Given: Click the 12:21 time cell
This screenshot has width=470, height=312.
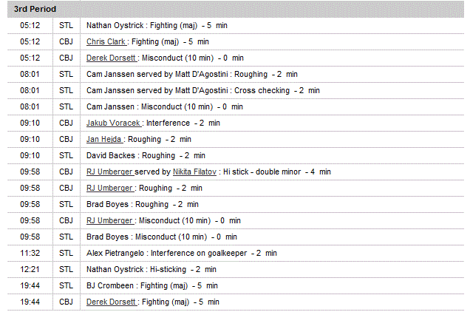Looking at the screenshot, I should pos(30,269).
